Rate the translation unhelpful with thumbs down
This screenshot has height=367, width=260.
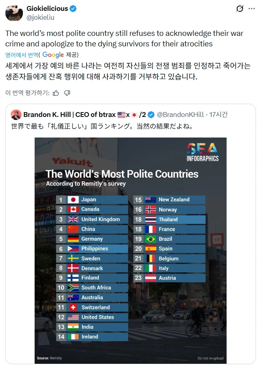pyautogui.click(x=68, y=92)
